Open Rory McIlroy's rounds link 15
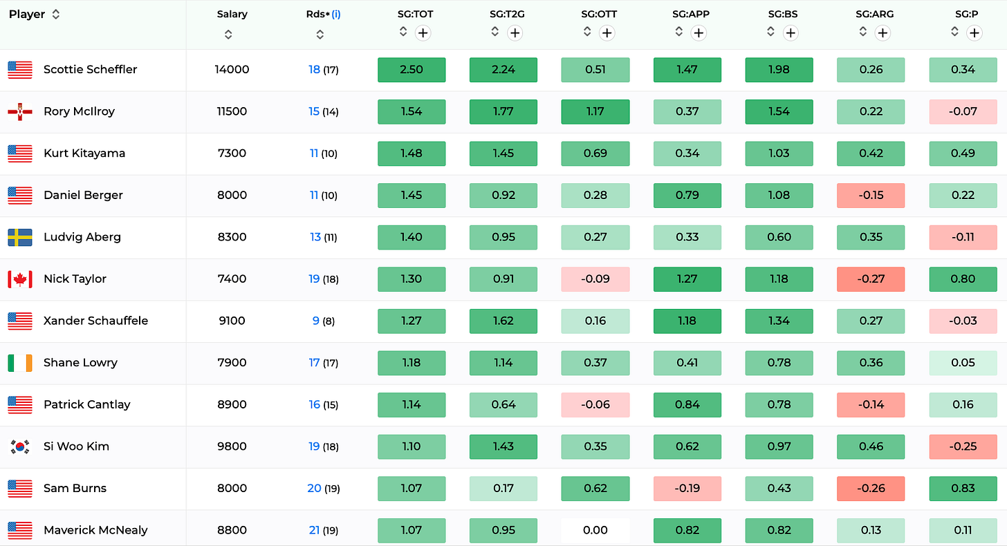This screenshot has height=546, width=1007. (x=314, y=111)
